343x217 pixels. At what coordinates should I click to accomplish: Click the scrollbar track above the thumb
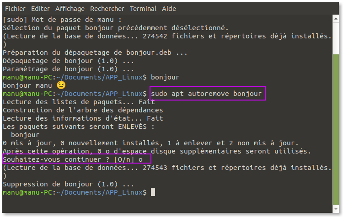(336, 38)
